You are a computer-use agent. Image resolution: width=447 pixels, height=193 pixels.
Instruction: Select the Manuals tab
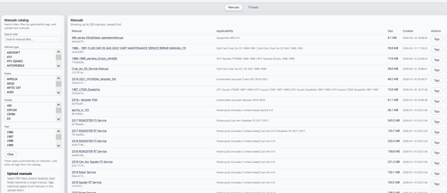(x=234, y=7)
